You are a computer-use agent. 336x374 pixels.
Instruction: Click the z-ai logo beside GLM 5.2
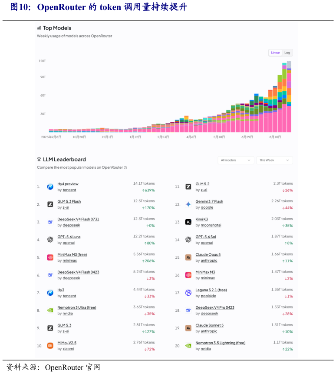click(x=188, y=187)
